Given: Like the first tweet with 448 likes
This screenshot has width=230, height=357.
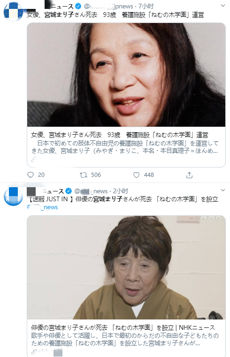Looking at the screenshot, I should pyautogui.click(x=136, y=175).
